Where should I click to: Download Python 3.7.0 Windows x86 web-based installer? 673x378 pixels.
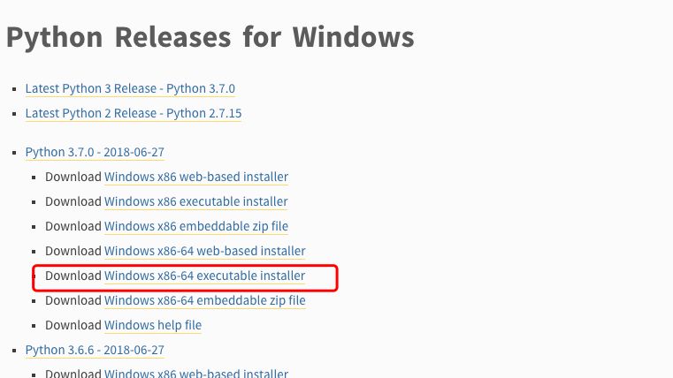tap(196, 177)
